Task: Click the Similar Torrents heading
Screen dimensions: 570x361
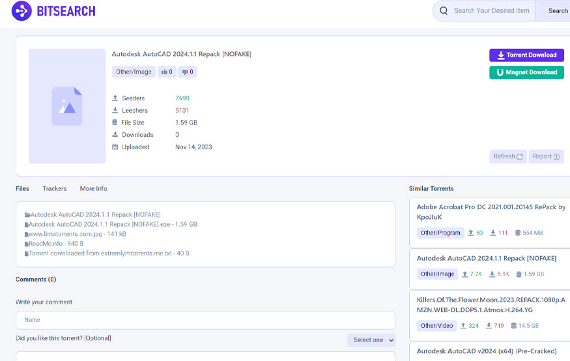Action: tap(431, 189)
